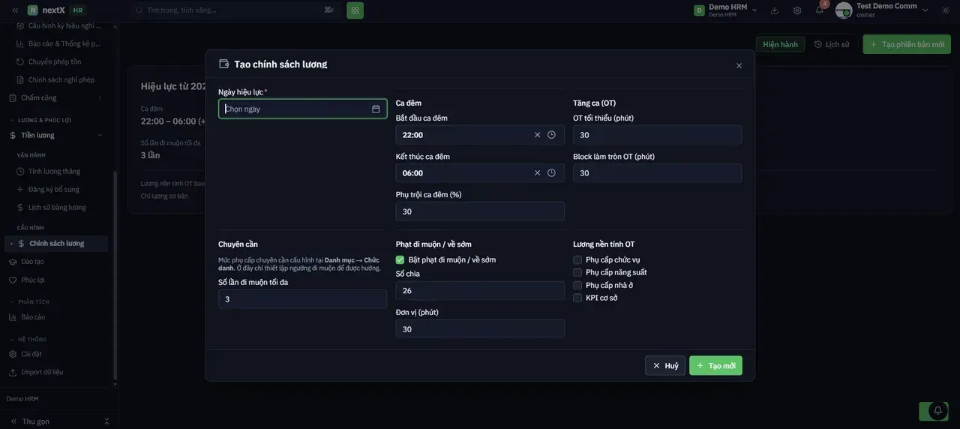Toggle the theme sun icon
The width and height of the screenshot is (960, 429).
[x=946, y=10]
